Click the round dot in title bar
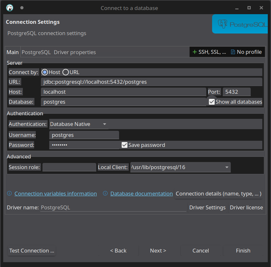271x267 pixels. tap(22, 8)
